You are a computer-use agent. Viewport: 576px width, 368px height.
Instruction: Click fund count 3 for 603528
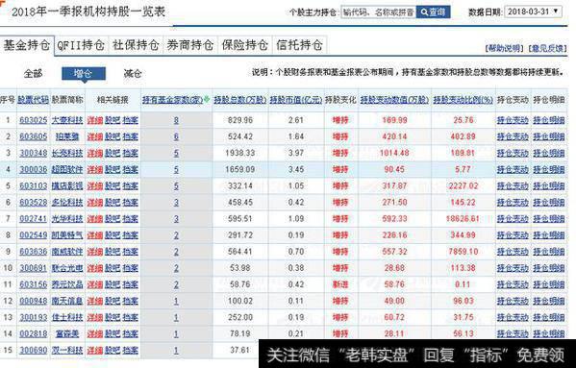point(176,203)
